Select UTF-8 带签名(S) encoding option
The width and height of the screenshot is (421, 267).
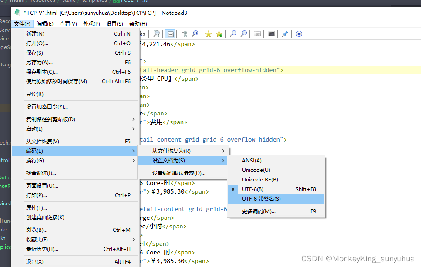pyautogui.click(x=276, y=199)
